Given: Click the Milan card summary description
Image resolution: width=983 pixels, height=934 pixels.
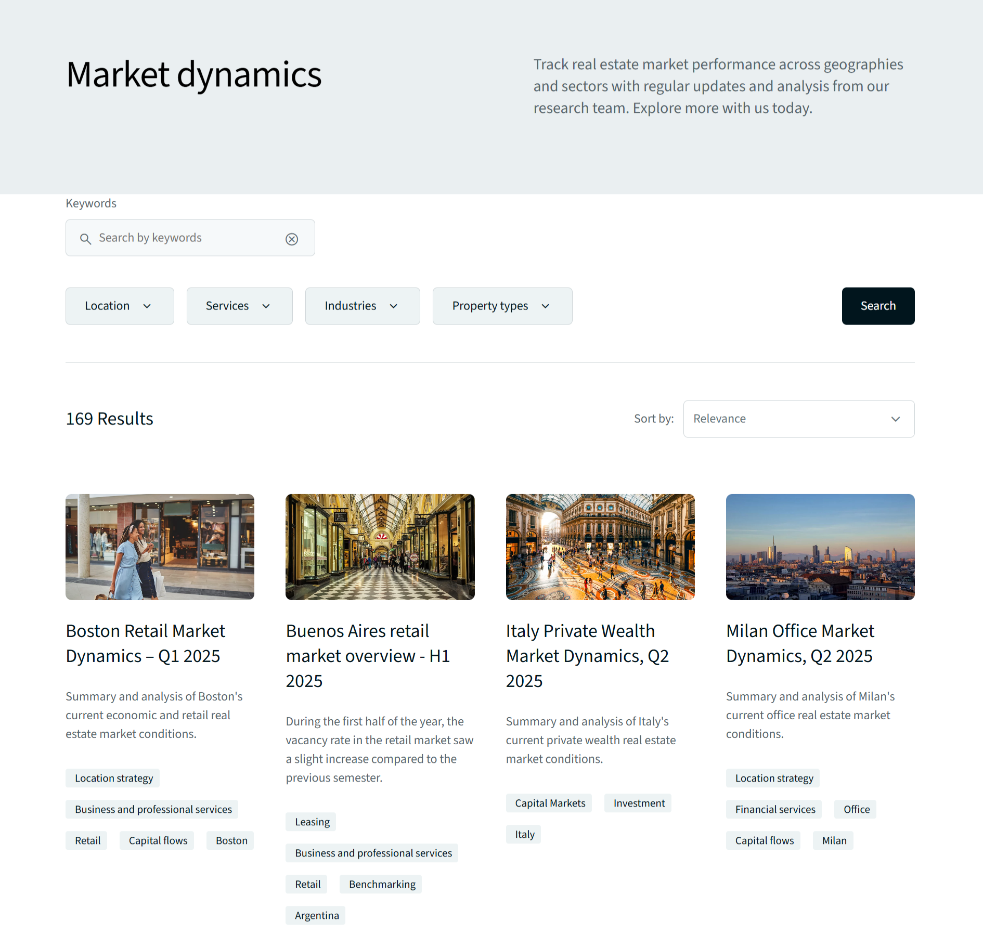Looking at the screenshot, I should pyautogui.click(x=810, y=715).
